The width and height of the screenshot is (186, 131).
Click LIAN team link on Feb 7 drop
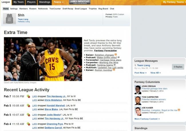tap(35, 96)
